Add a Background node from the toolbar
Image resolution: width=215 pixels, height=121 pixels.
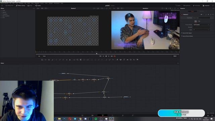42,60
